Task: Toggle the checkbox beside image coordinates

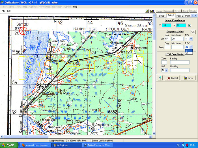Action: [190, 26]
